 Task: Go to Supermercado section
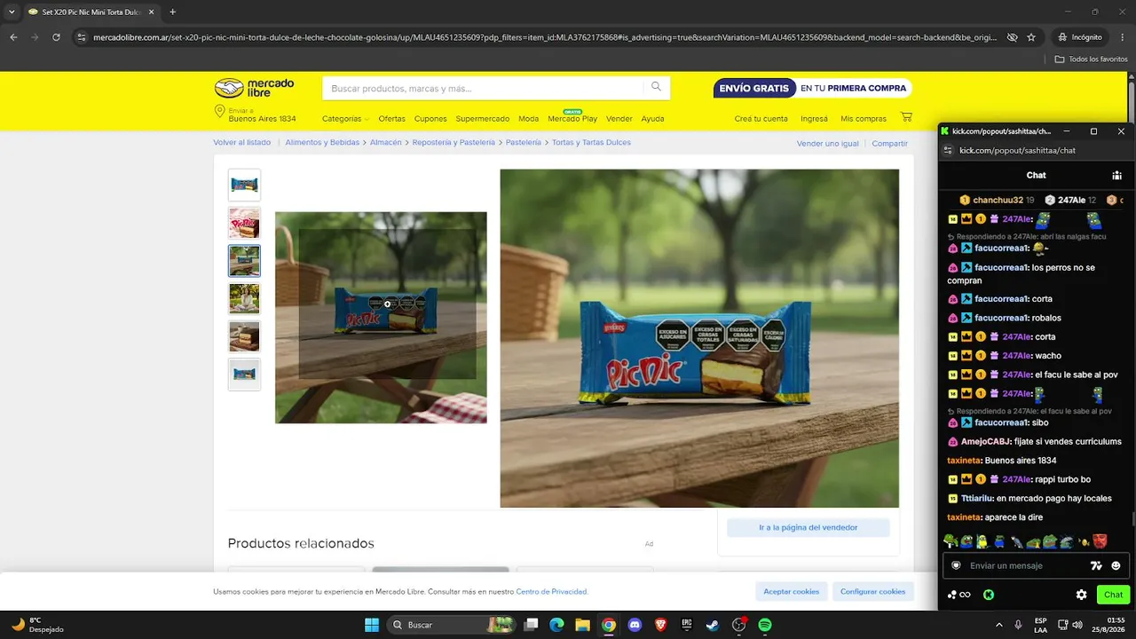483,119
